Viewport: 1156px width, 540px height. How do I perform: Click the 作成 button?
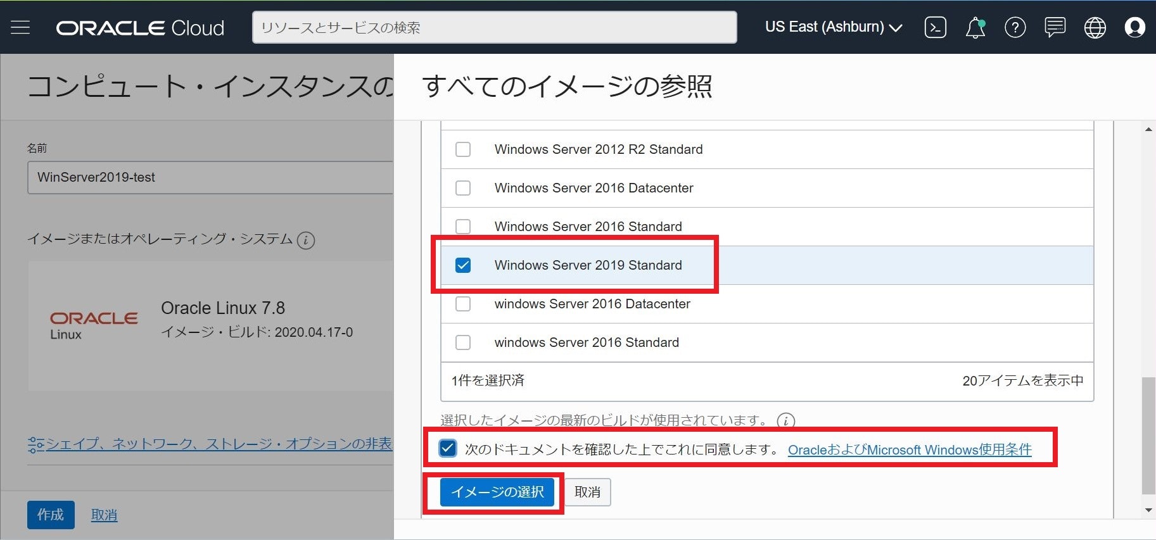51,515
